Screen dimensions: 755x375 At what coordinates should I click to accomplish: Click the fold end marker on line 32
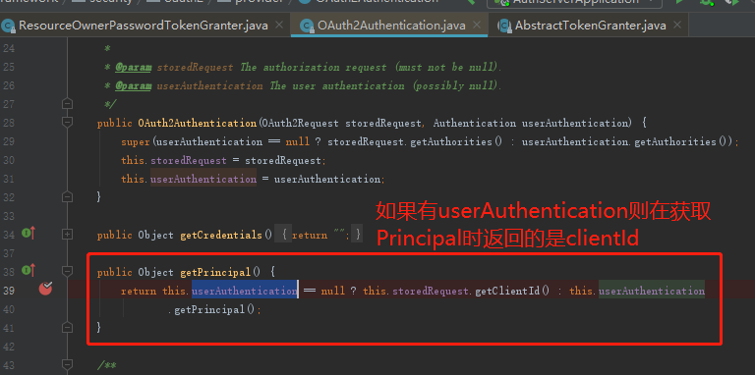(68, 196)
